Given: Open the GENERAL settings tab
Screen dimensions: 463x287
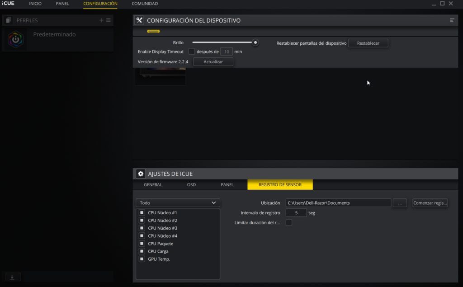Looking at the screenshot, I should [x=153, y=184].
